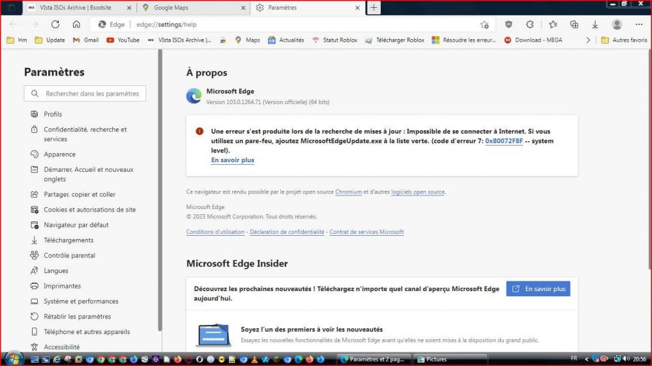Open Langues settings
Viewport: 652px width, 366px height.
[55, 270]
